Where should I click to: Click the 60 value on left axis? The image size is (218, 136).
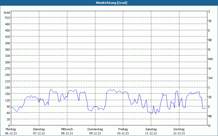coord(8,113)
